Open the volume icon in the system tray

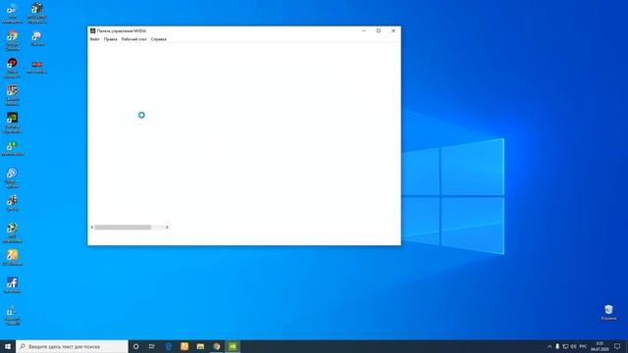[x=573, y=346]
